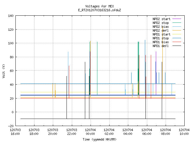Click the "Time (yymmdd HH:MM)" x-axis label
Viewport: 190px width, 142px height.
pyautogui.click(x=99, y=139)
